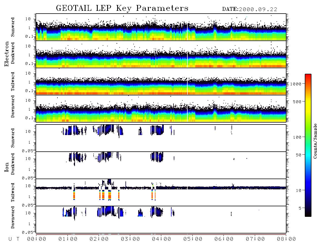The width and height of the screenshot is (317, 244).
Task: Click the colorbar's 5 tick value
Action: click(x=300, y=208)
